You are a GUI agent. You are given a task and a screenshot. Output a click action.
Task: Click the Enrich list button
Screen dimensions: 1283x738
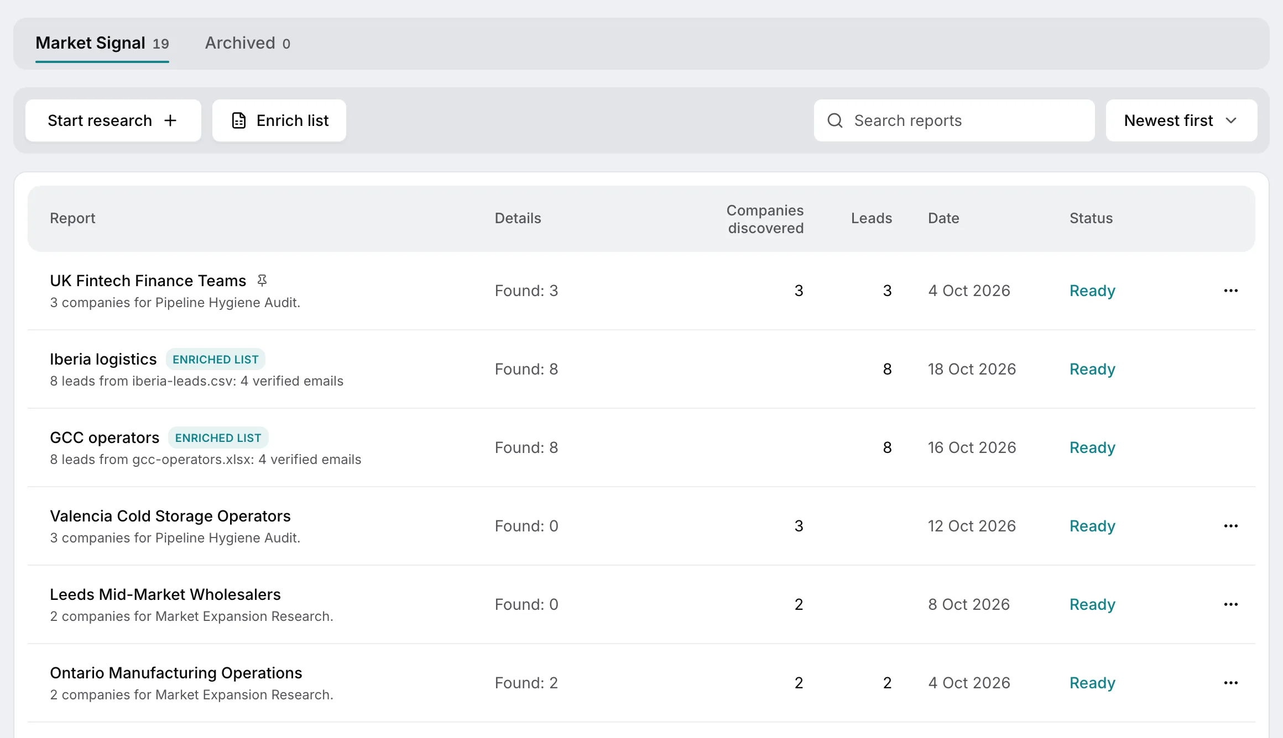pos(279,120)
